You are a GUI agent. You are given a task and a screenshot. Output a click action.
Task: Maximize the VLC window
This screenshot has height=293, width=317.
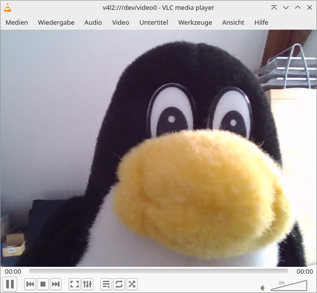point(298,8)
